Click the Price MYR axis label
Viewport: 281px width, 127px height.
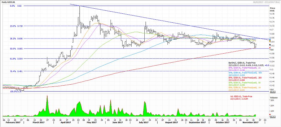[272, 10]
